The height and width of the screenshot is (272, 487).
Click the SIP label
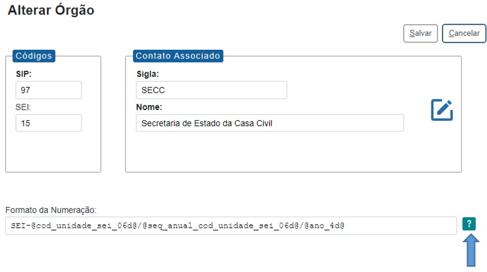tap(24, 74)
